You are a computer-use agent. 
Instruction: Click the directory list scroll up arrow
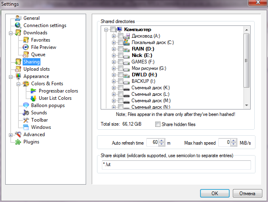tap(247, 30)
